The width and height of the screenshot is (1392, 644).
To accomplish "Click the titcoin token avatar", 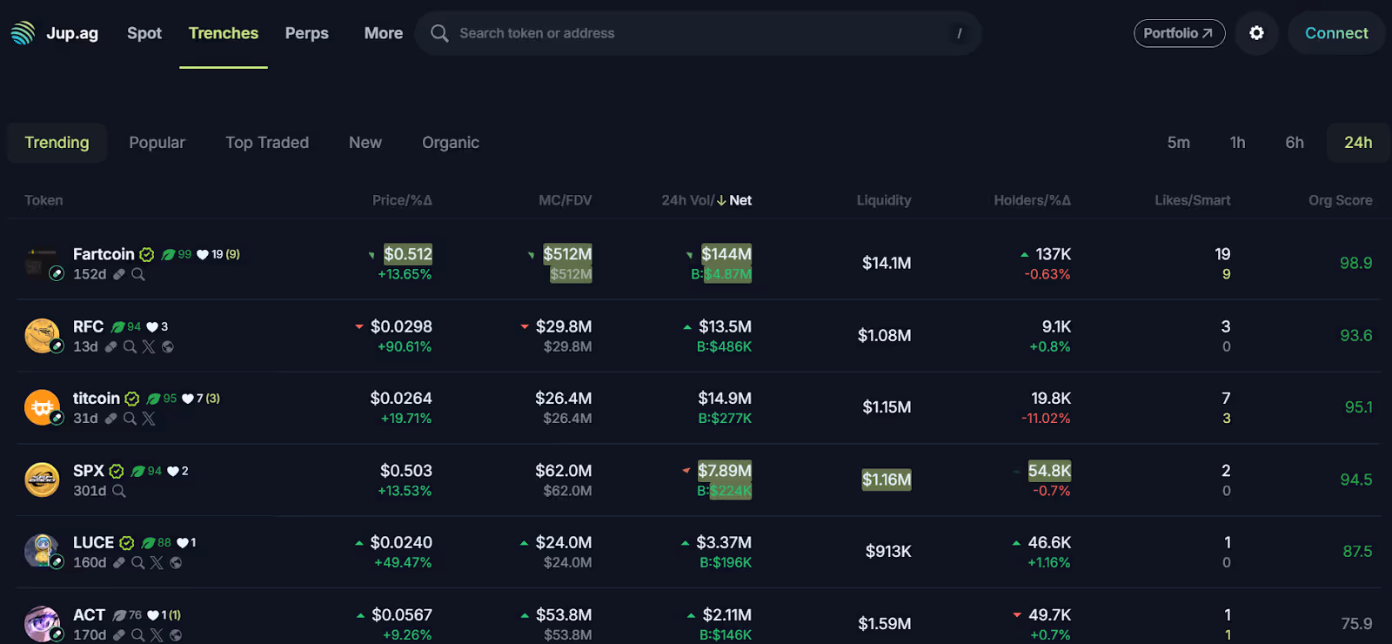I will pos(42,407).
